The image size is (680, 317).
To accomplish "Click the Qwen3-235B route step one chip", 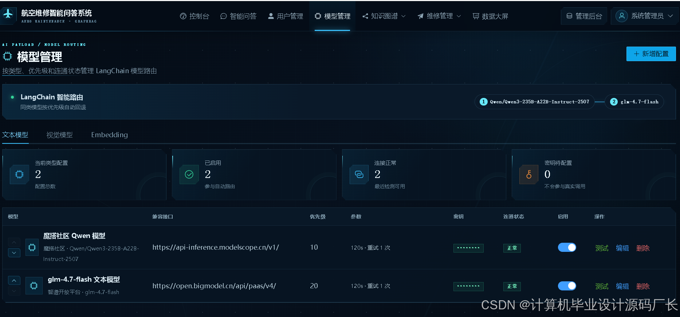I will (535, 102).
